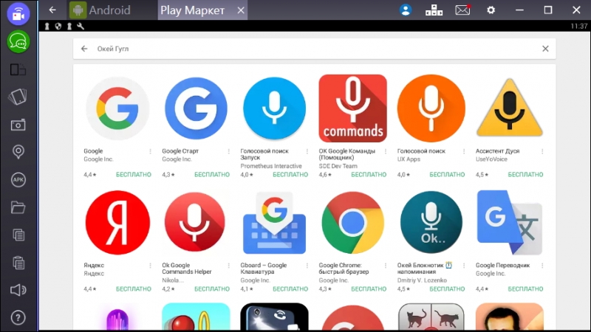Open the Окей Блокнотик app icon
591x332 pixels.
pyautogui.click(x=431, y=223)
